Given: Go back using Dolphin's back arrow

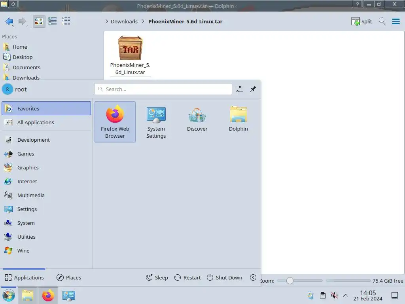Looking at the screenshot, I should coord(9,21).
